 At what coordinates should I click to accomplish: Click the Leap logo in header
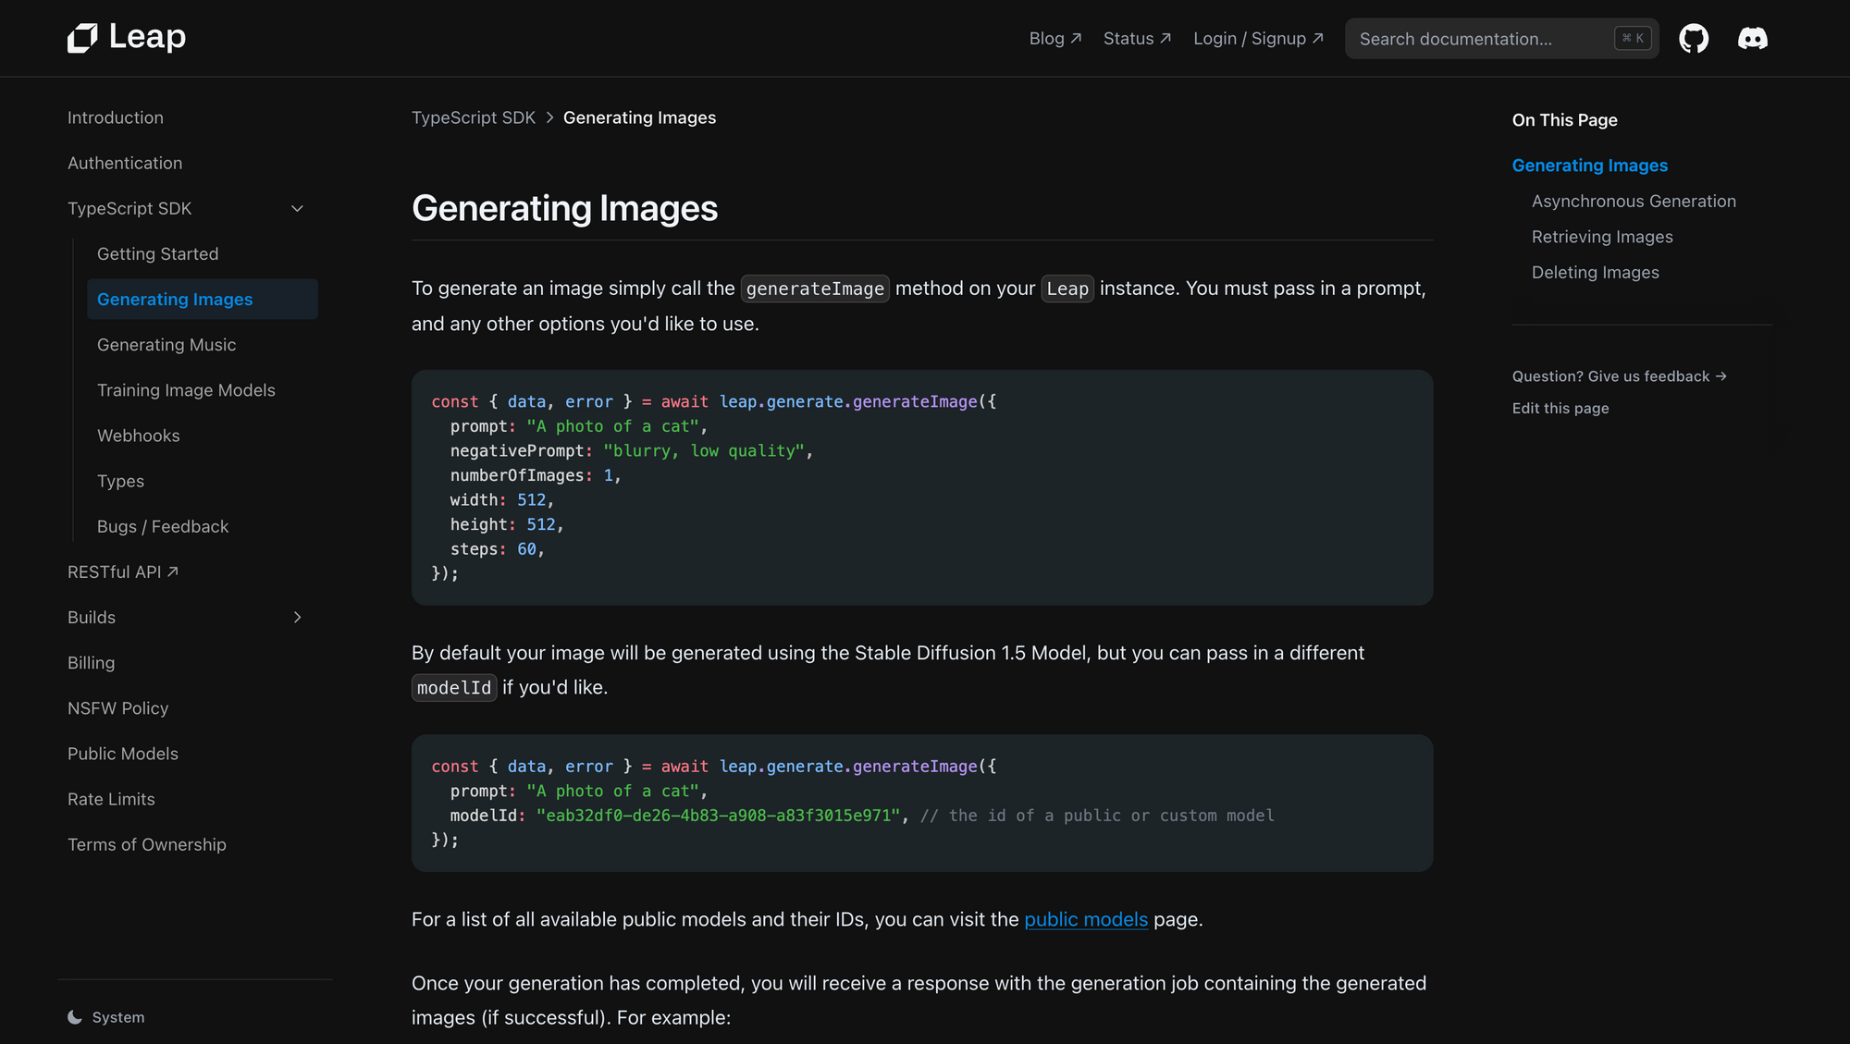pos(127,37)
